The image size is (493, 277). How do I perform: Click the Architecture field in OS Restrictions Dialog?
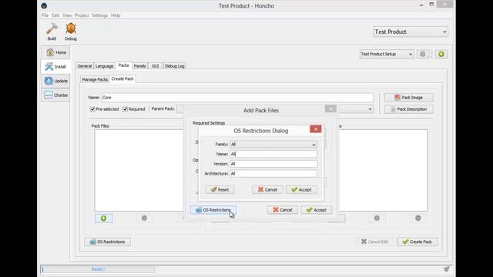pos(273,174)
